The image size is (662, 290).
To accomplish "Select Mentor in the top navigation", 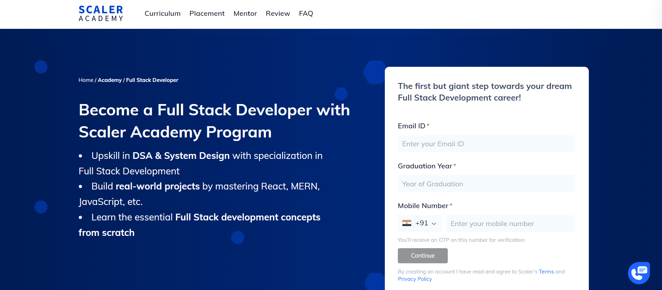I will coord(245,13).
